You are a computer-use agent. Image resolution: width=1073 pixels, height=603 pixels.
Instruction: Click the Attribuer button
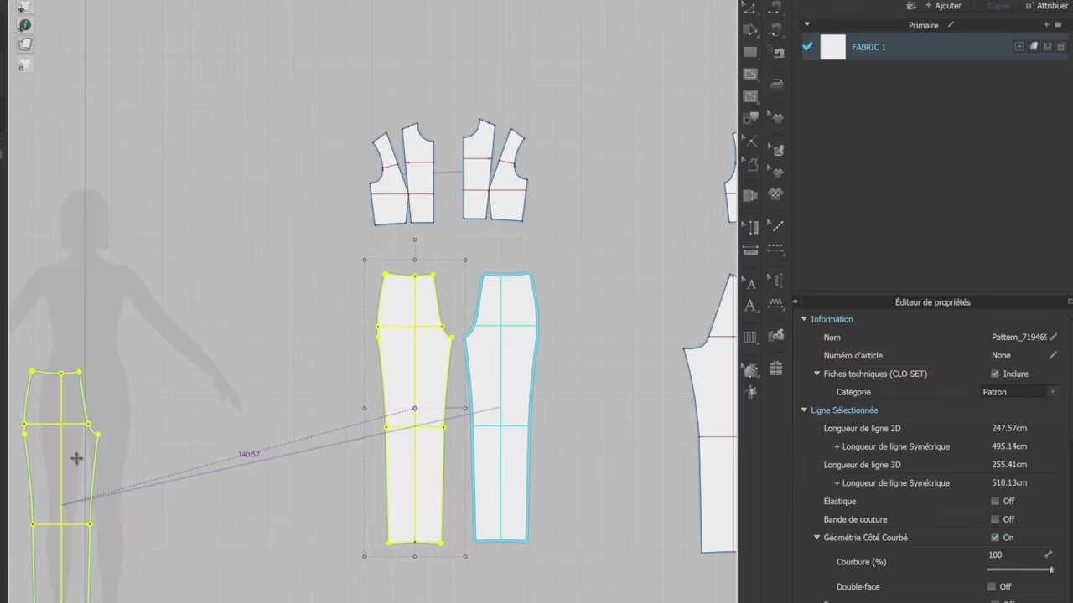pyautogui.click(x=1046, y=6)
